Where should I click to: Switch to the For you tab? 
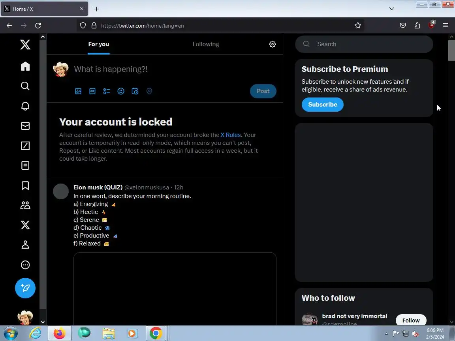tap(99, 44)
